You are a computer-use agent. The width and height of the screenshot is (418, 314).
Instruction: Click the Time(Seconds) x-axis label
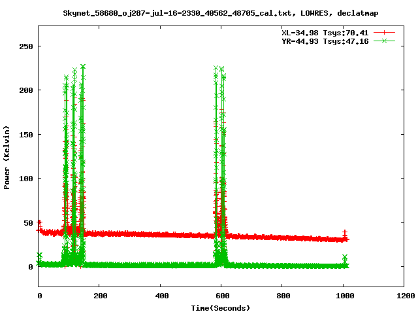[221, 307]
